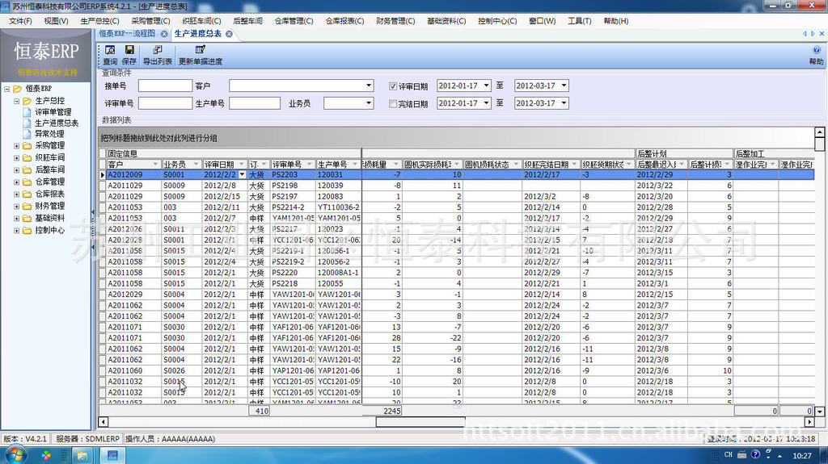Expand the 采购管理 tree node
Image resolution: width=828 pixels, height=464 pixels.
17,145
